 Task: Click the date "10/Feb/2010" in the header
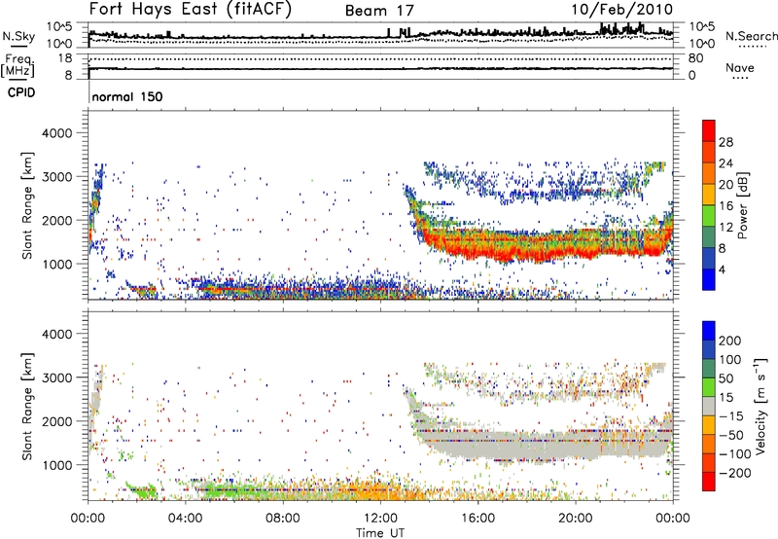pos(622,9)
